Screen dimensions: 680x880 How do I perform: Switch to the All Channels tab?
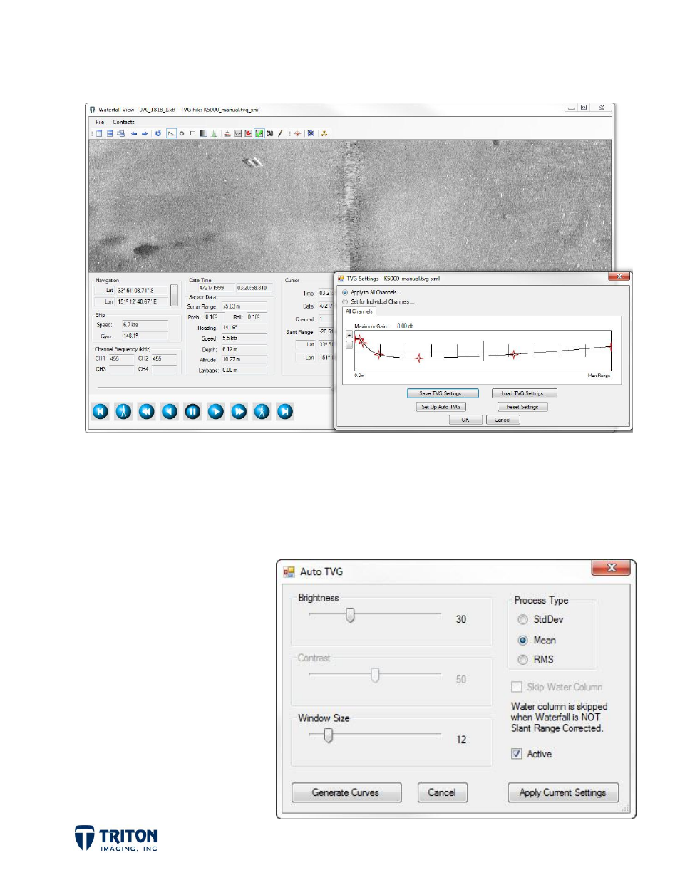tap(359, 311)
